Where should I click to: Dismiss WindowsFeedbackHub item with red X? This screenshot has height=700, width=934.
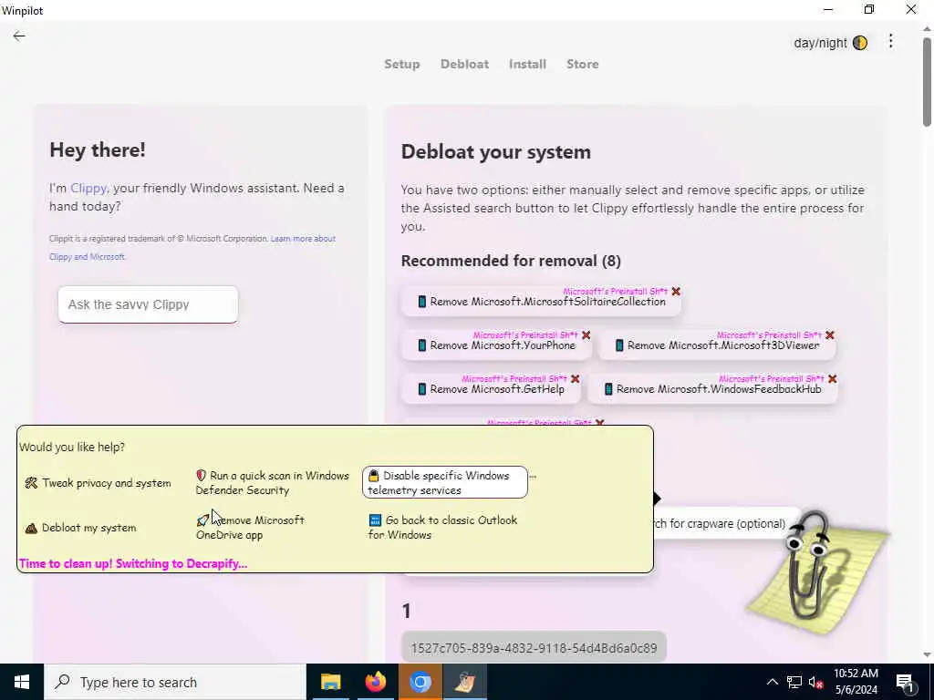coord(832,378)
